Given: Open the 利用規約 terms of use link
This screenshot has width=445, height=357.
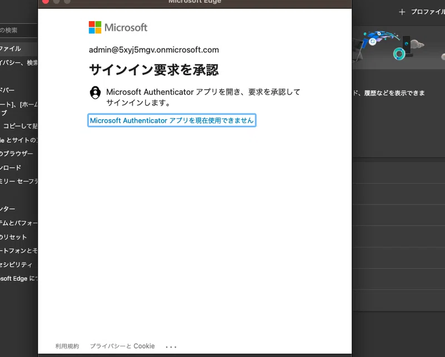Looking at the screenshot, I should (x=67, y=346).
